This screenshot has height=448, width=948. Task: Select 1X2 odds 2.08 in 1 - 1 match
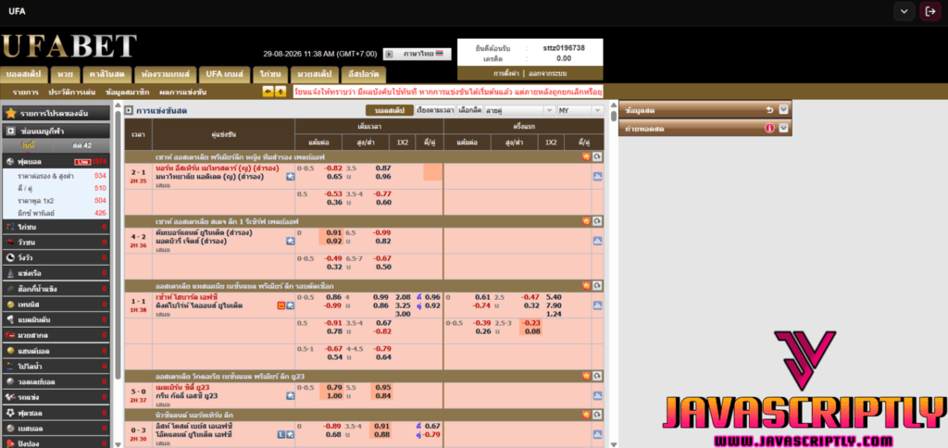click(x=403, y=297)
